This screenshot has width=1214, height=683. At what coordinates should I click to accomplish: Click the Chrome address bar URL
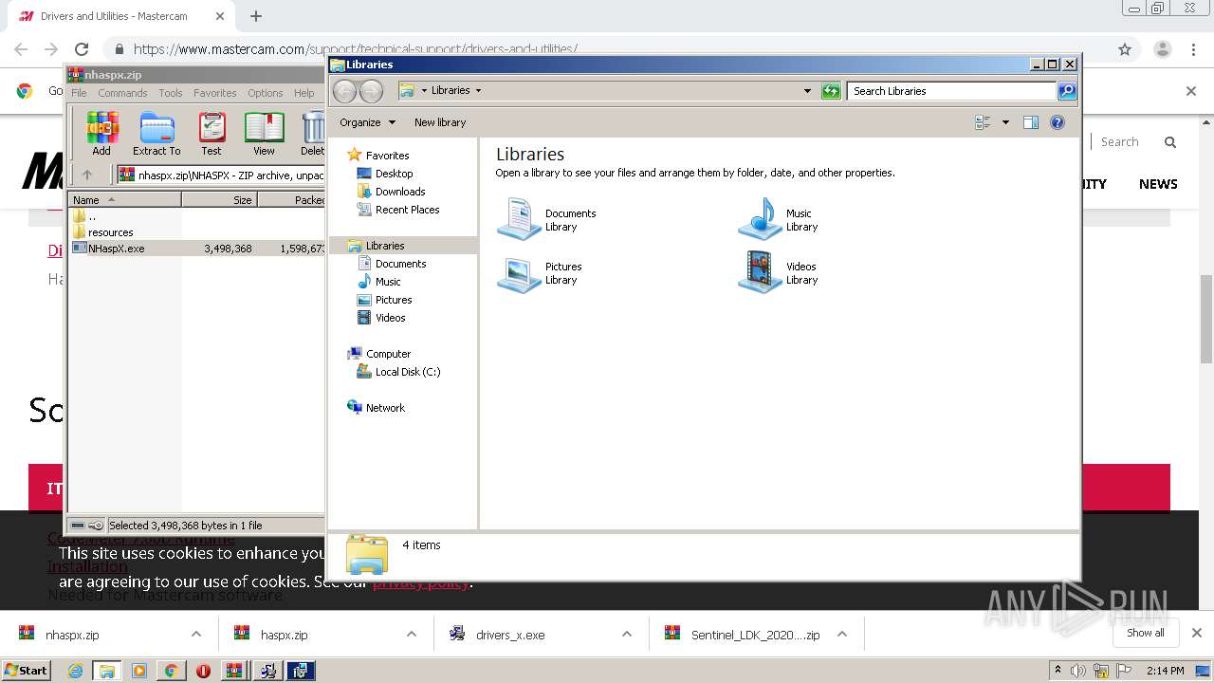pos(355,49)
